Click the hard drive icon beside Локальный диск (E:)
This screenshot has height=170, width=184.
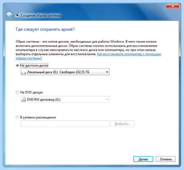[24, 73]
